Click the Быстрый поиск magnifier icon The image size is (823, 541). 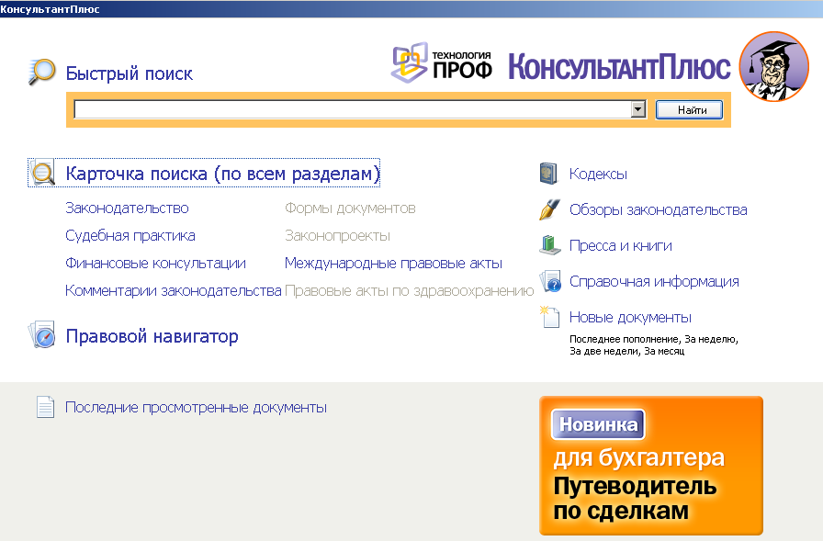[41, 72]
